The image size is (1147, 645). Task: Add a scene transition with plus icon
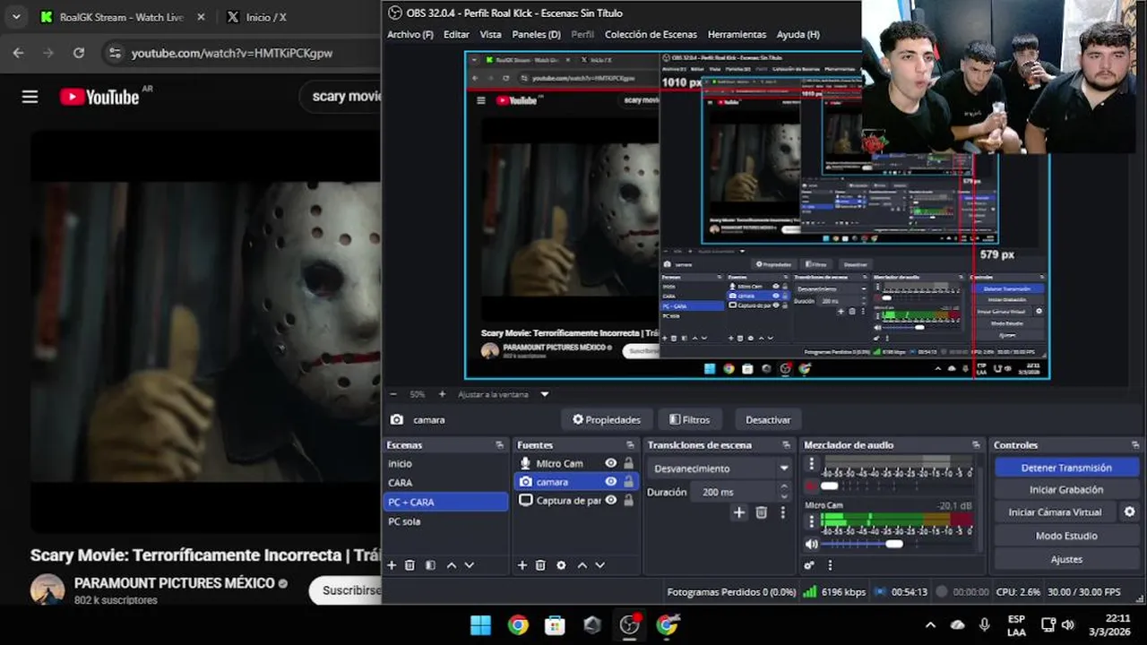pos(738,512)
